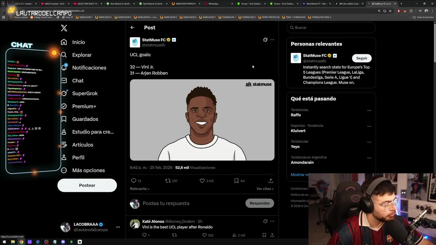436x245 pixels.
Task: Open Inicio home feed
Action: pos(73,42)
